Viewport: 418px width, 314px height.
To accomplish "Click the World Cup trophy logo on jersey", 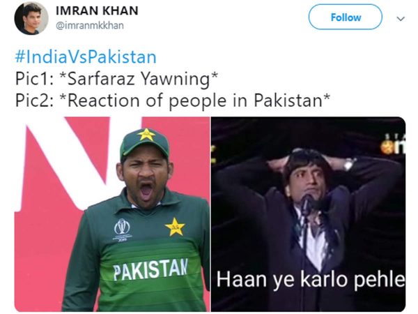I will click(x=122, y=230).
